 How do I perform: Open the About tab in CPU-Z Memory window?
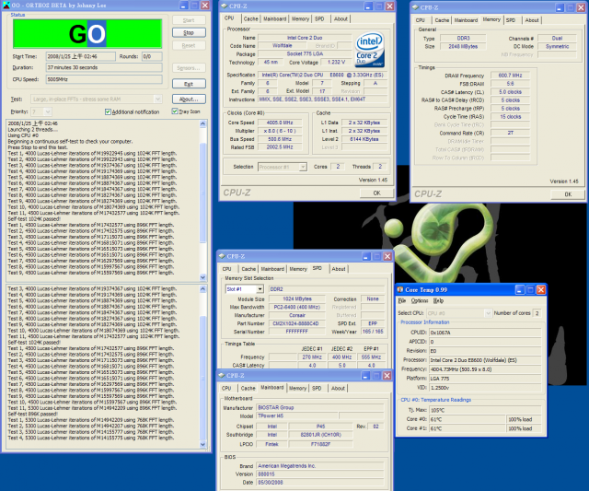[532, 20]
